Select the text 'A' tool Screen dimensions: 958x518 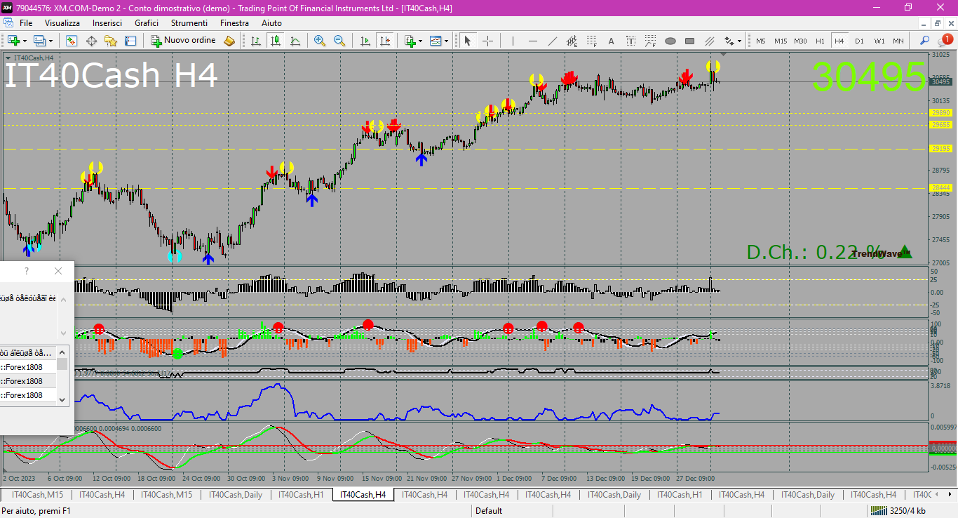(611, 41)
